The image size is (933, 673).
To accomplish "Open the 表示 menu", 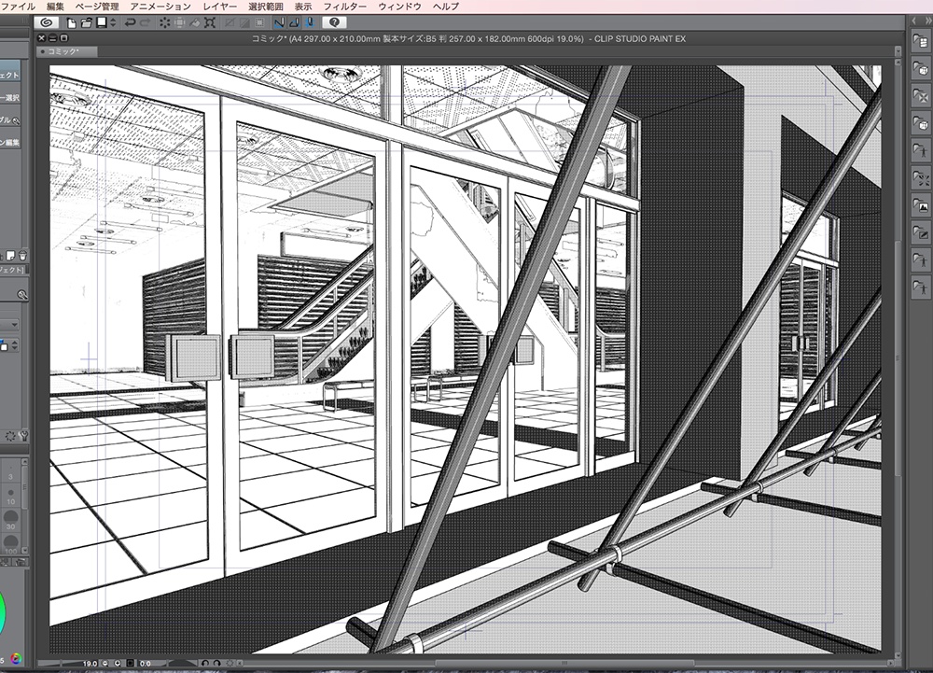I will (x=303, y=7).
